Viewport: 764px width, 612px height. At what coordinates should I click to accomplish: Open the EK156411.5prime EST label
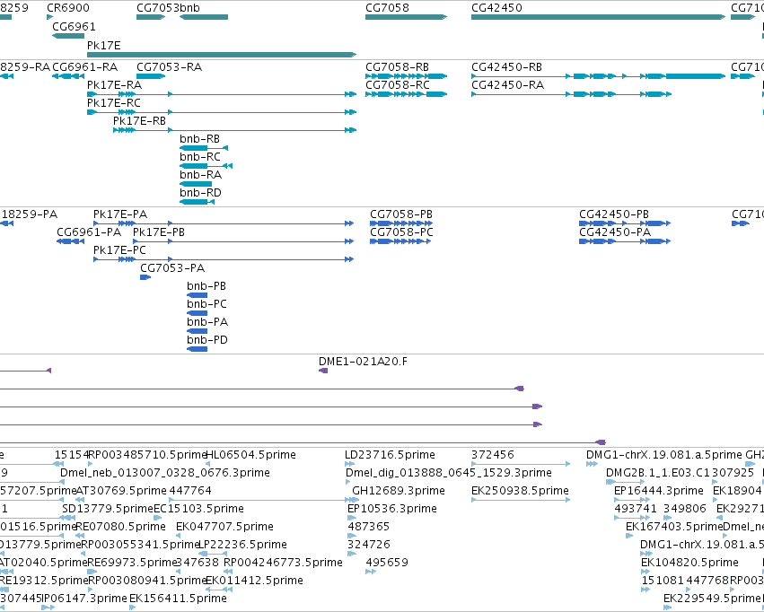pos(178,599)
